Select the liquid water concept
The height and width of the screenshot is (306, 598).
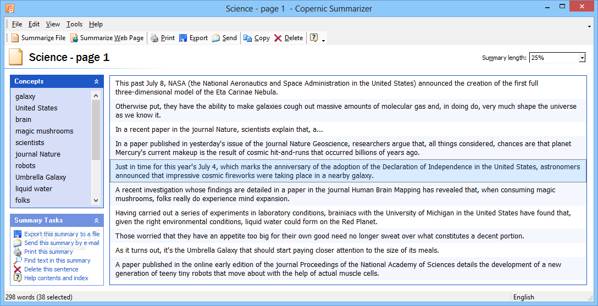[34, 188]
